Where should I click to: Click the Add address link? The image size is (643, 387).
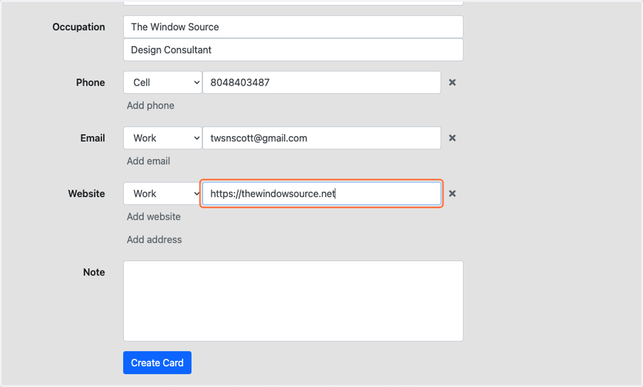[154, 240]
